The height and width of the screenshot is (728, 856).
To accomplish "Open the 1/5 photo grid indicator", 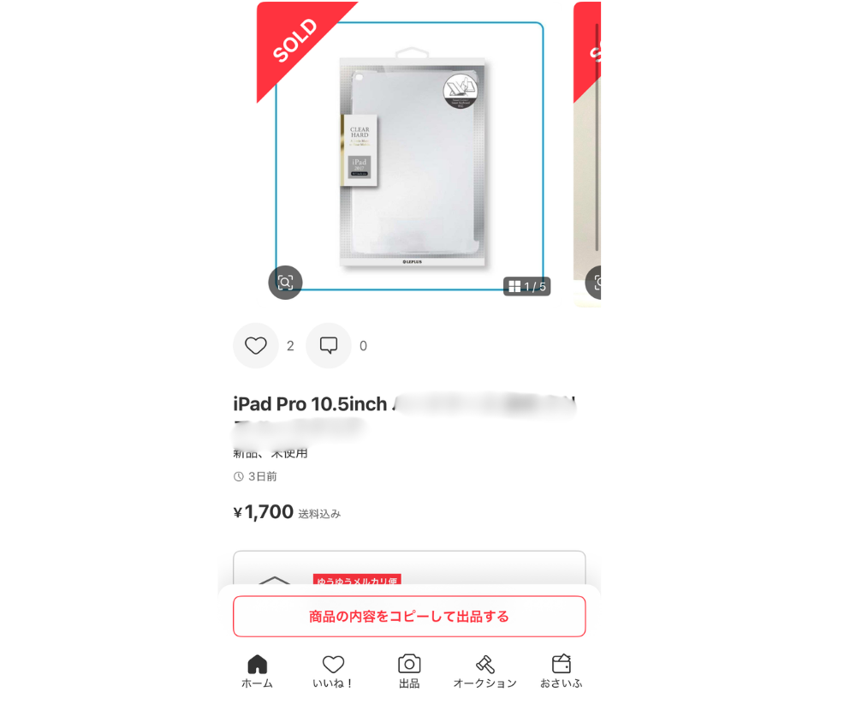I will pyautogui.click(x=526, y=286).
